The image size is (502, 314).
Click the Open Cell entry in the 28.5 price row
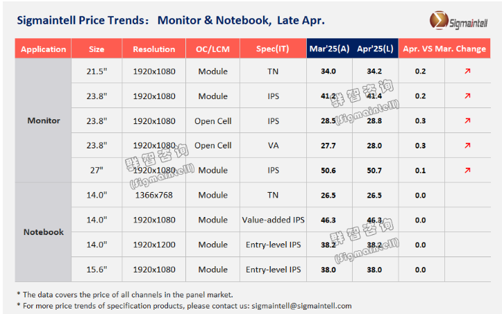[213, 121]
